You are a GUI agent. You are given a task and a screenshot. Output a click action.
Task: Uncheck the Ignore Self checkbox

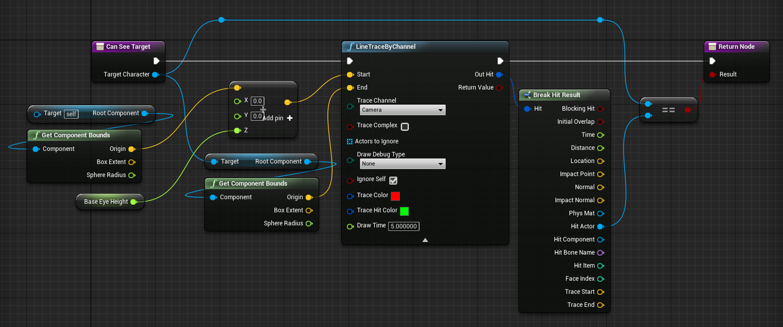[x=393, y=180]
